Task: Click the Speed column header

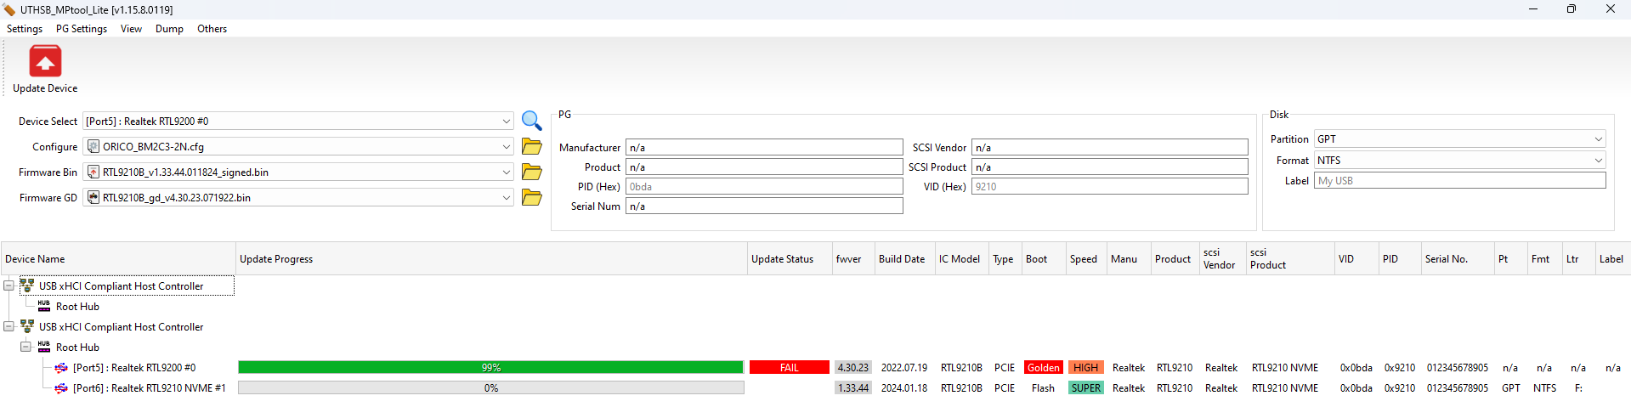Action: [1086, 259]
